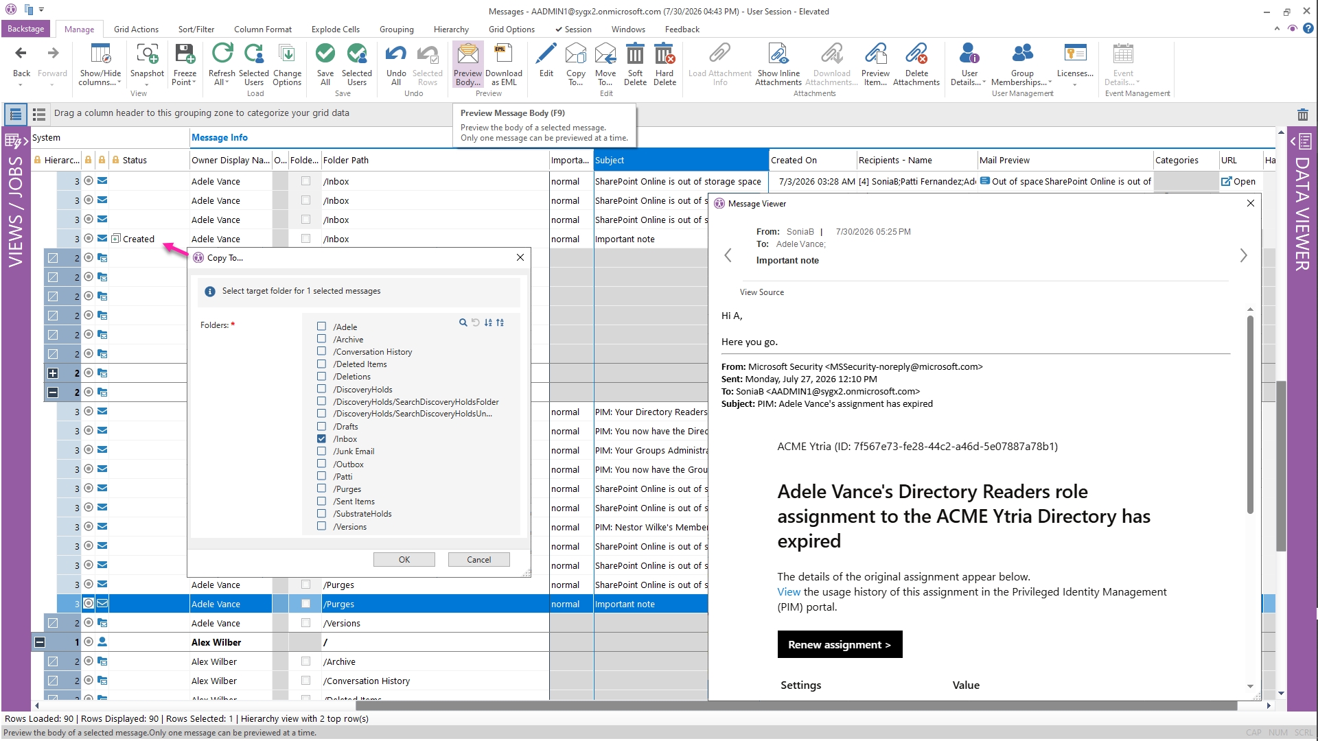Click the Subject column header
1318x741 pixels.
point(681,160)
